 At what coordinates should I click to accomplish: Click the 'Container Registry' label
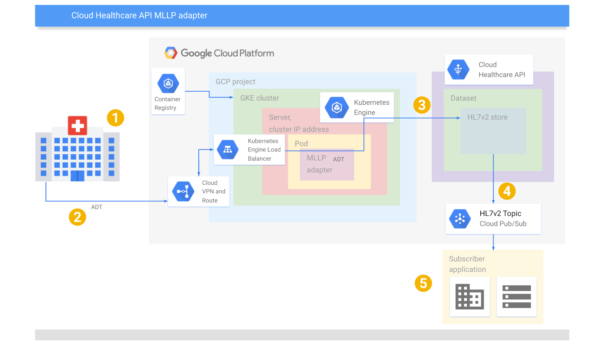167,104
